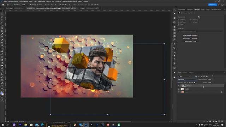Viewport: 226px width, 127px height.
Task: Toggle visibility of the bottom background layer
Action: coord(179,92)
